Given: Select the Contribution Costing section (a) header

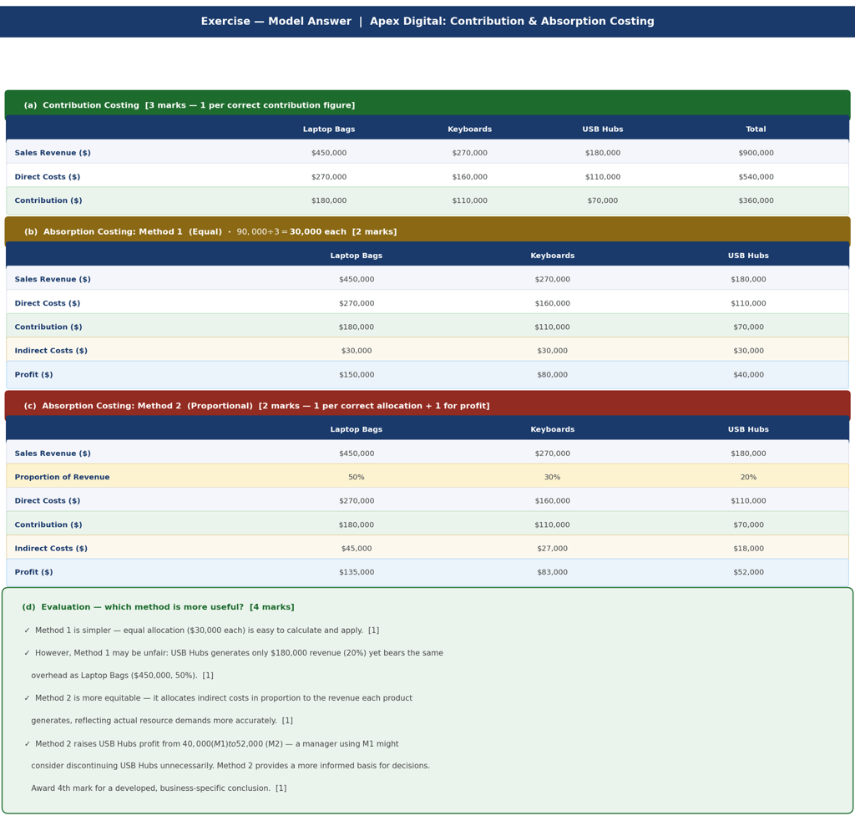Looking at the screenshot, I should [427, 105].
